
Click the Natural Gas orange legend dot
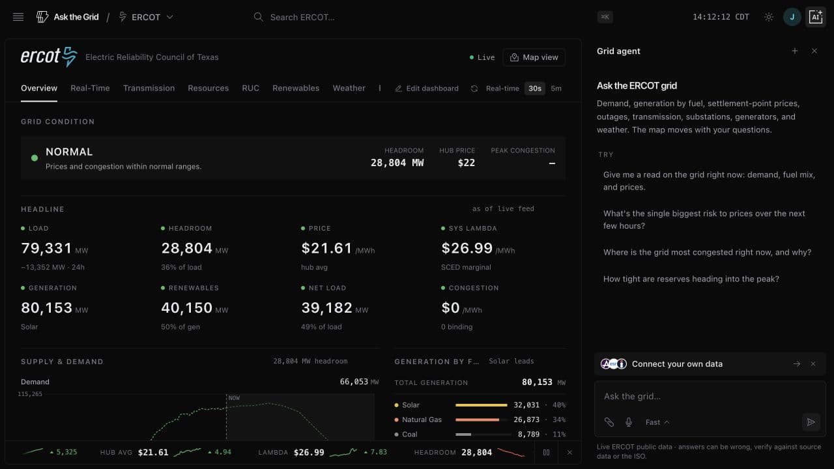397,419
